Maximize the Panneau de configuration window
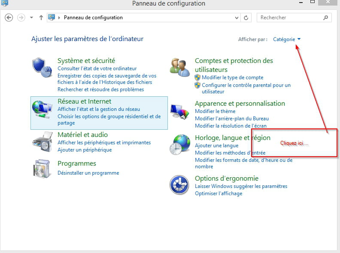The width and height of the screenshot is (340, 253). [313, 2]
